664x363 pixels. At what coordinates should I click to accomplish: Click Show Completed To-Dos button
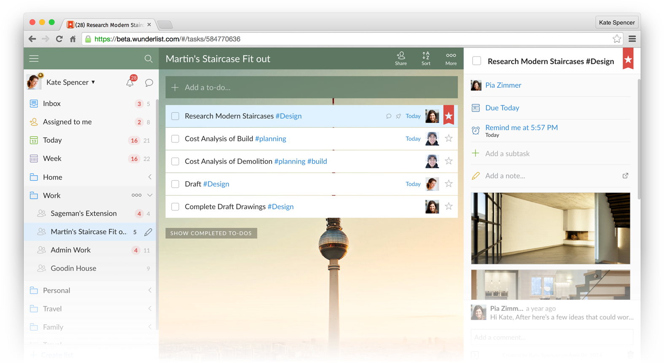pyautogui.click(x=211, y=233)
